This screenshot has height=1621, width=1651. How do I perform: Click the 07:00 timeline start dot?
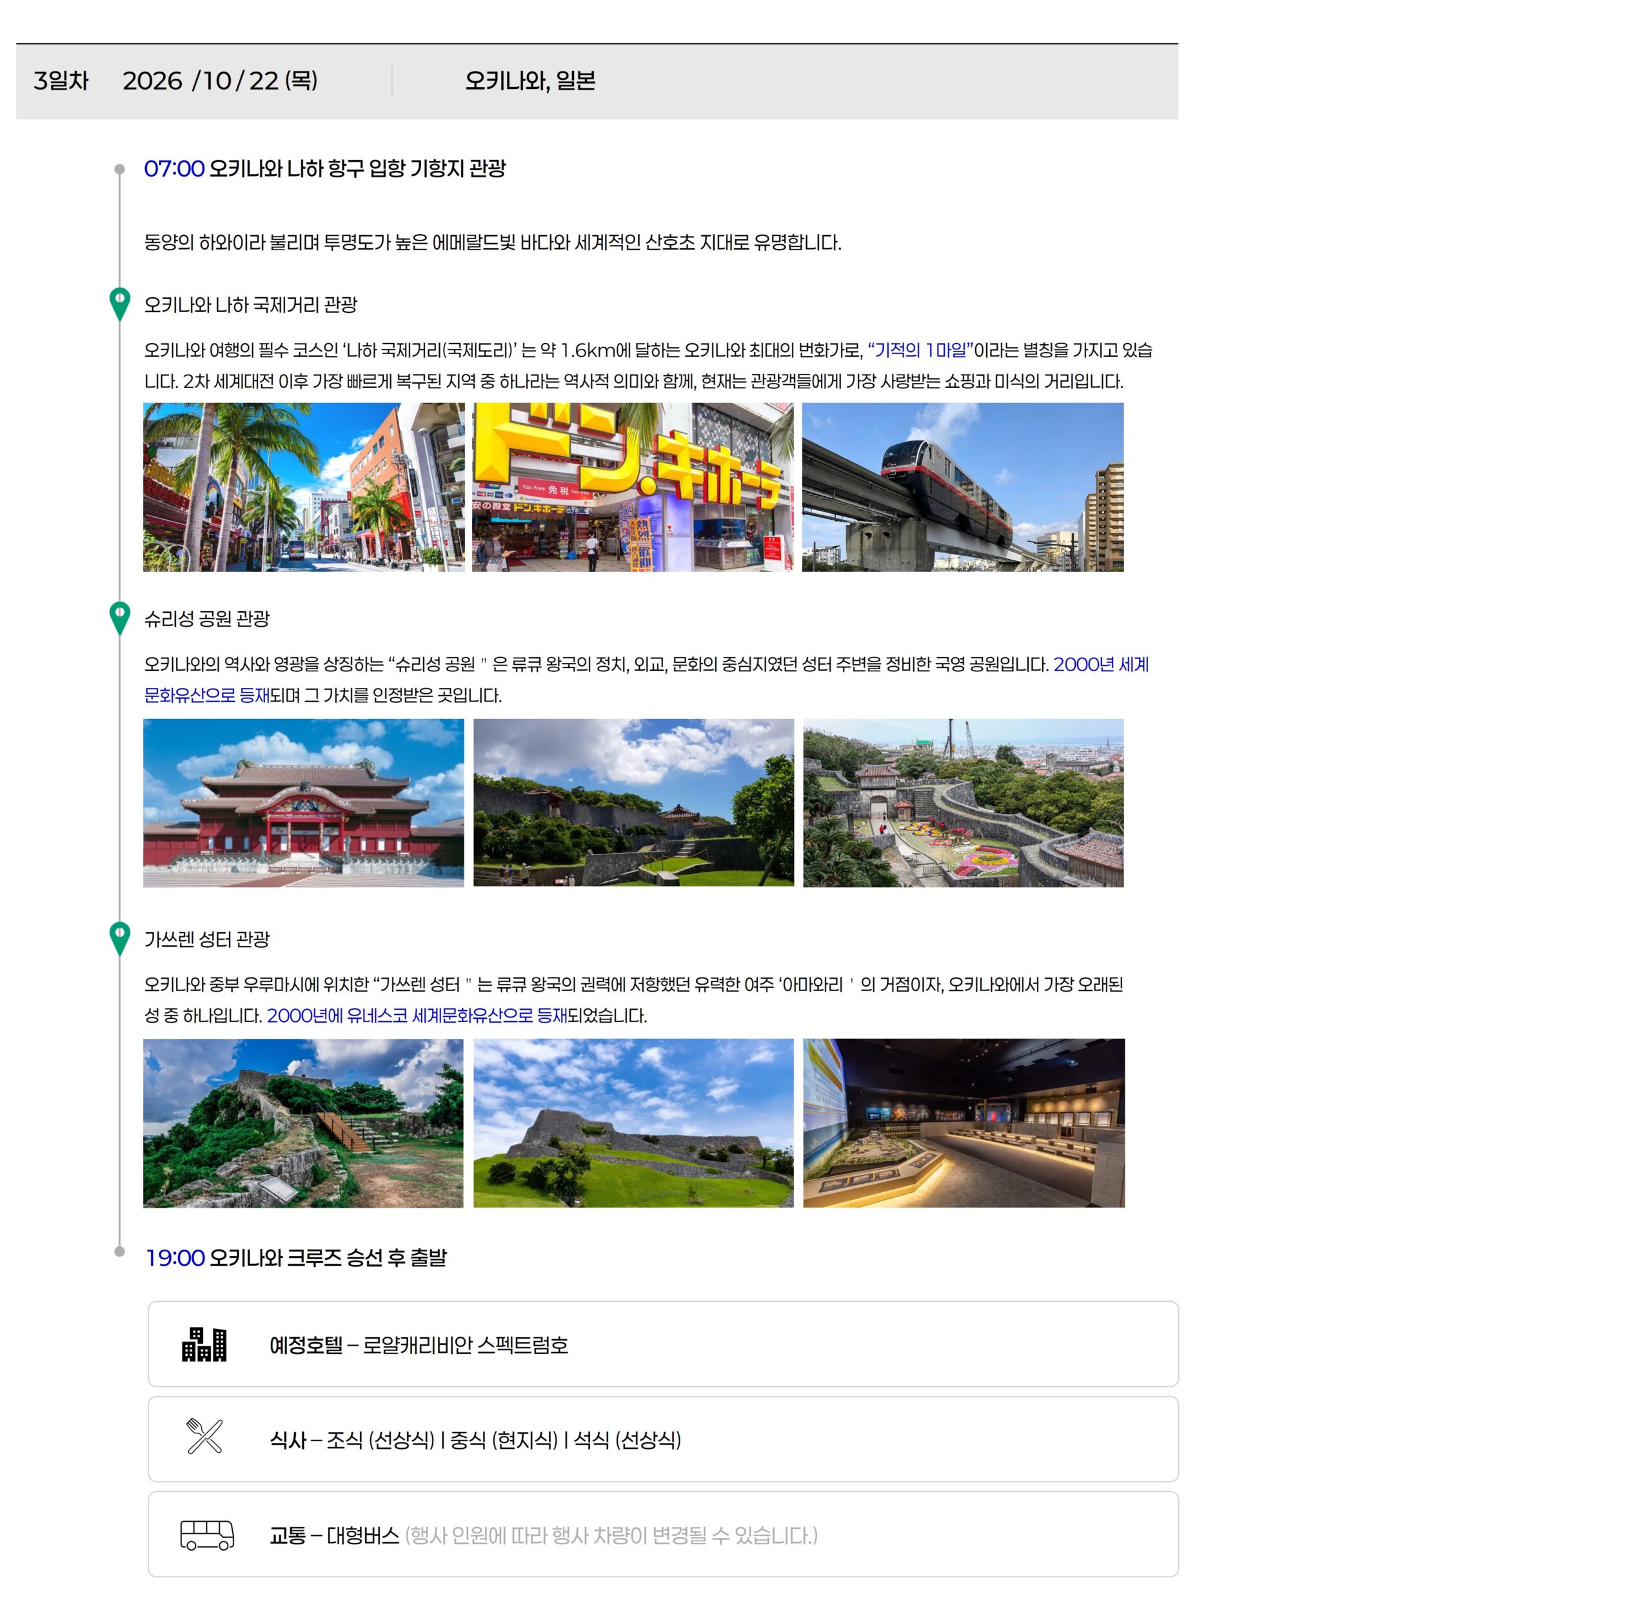click(120, 170)
